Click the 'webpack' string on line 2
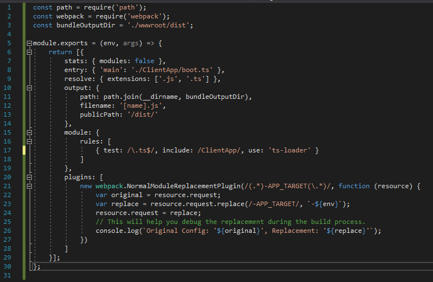Viewport: 433px width, 282px height. 144,16
